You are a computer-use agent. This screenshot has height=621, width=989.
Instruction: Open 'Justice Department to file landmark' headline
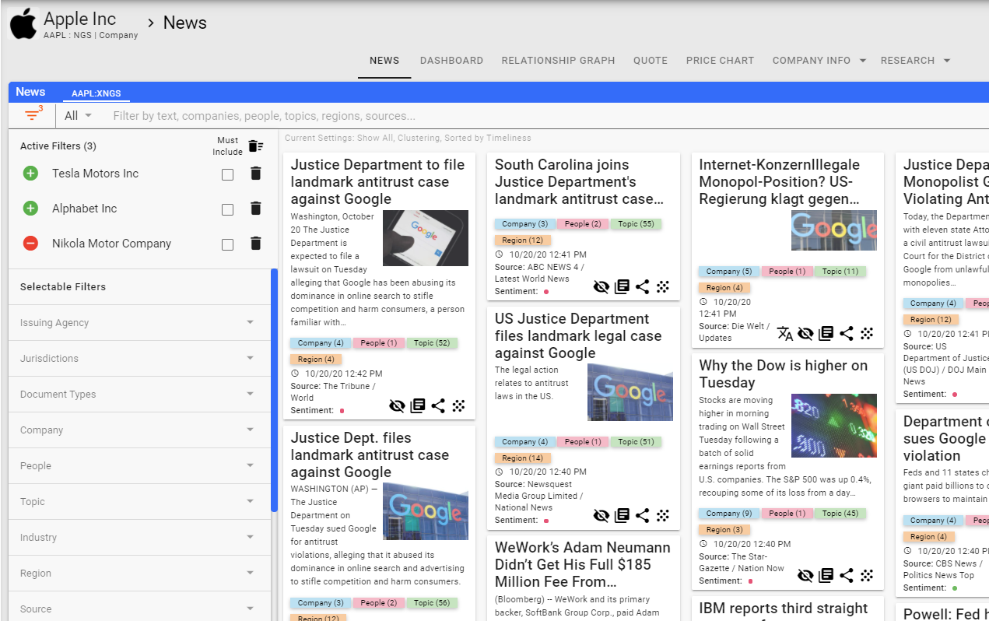[377, 181]
